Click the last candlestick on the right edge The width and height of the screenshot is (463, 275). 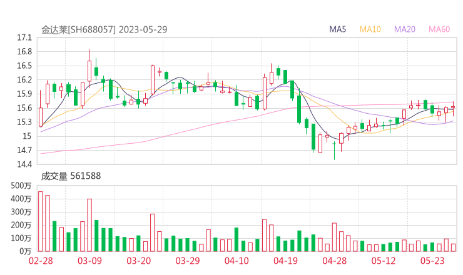(x=453, y=109)
